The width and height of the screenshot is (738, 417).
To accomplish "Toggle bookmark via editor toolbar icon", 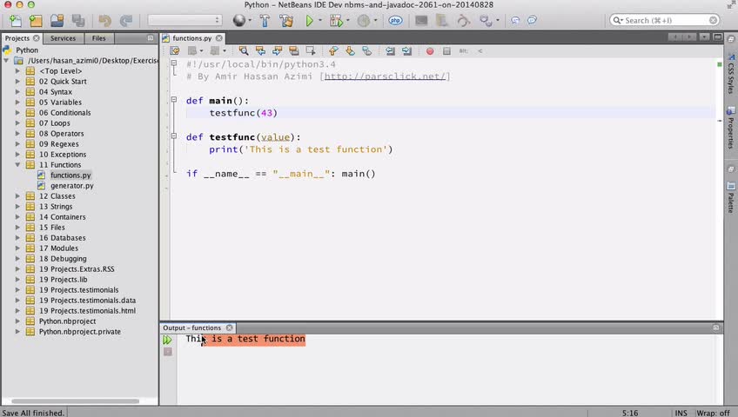I will coord(367,50).
